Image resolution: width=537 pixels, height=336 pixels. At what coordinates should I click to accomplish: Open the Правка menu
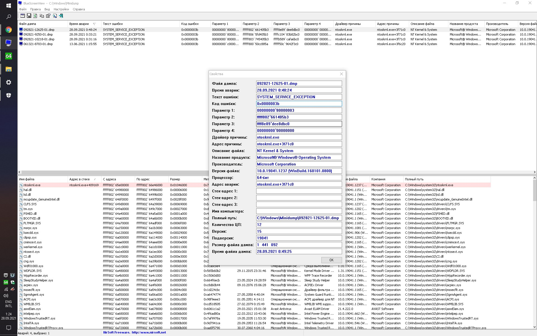tap(36, 9)
